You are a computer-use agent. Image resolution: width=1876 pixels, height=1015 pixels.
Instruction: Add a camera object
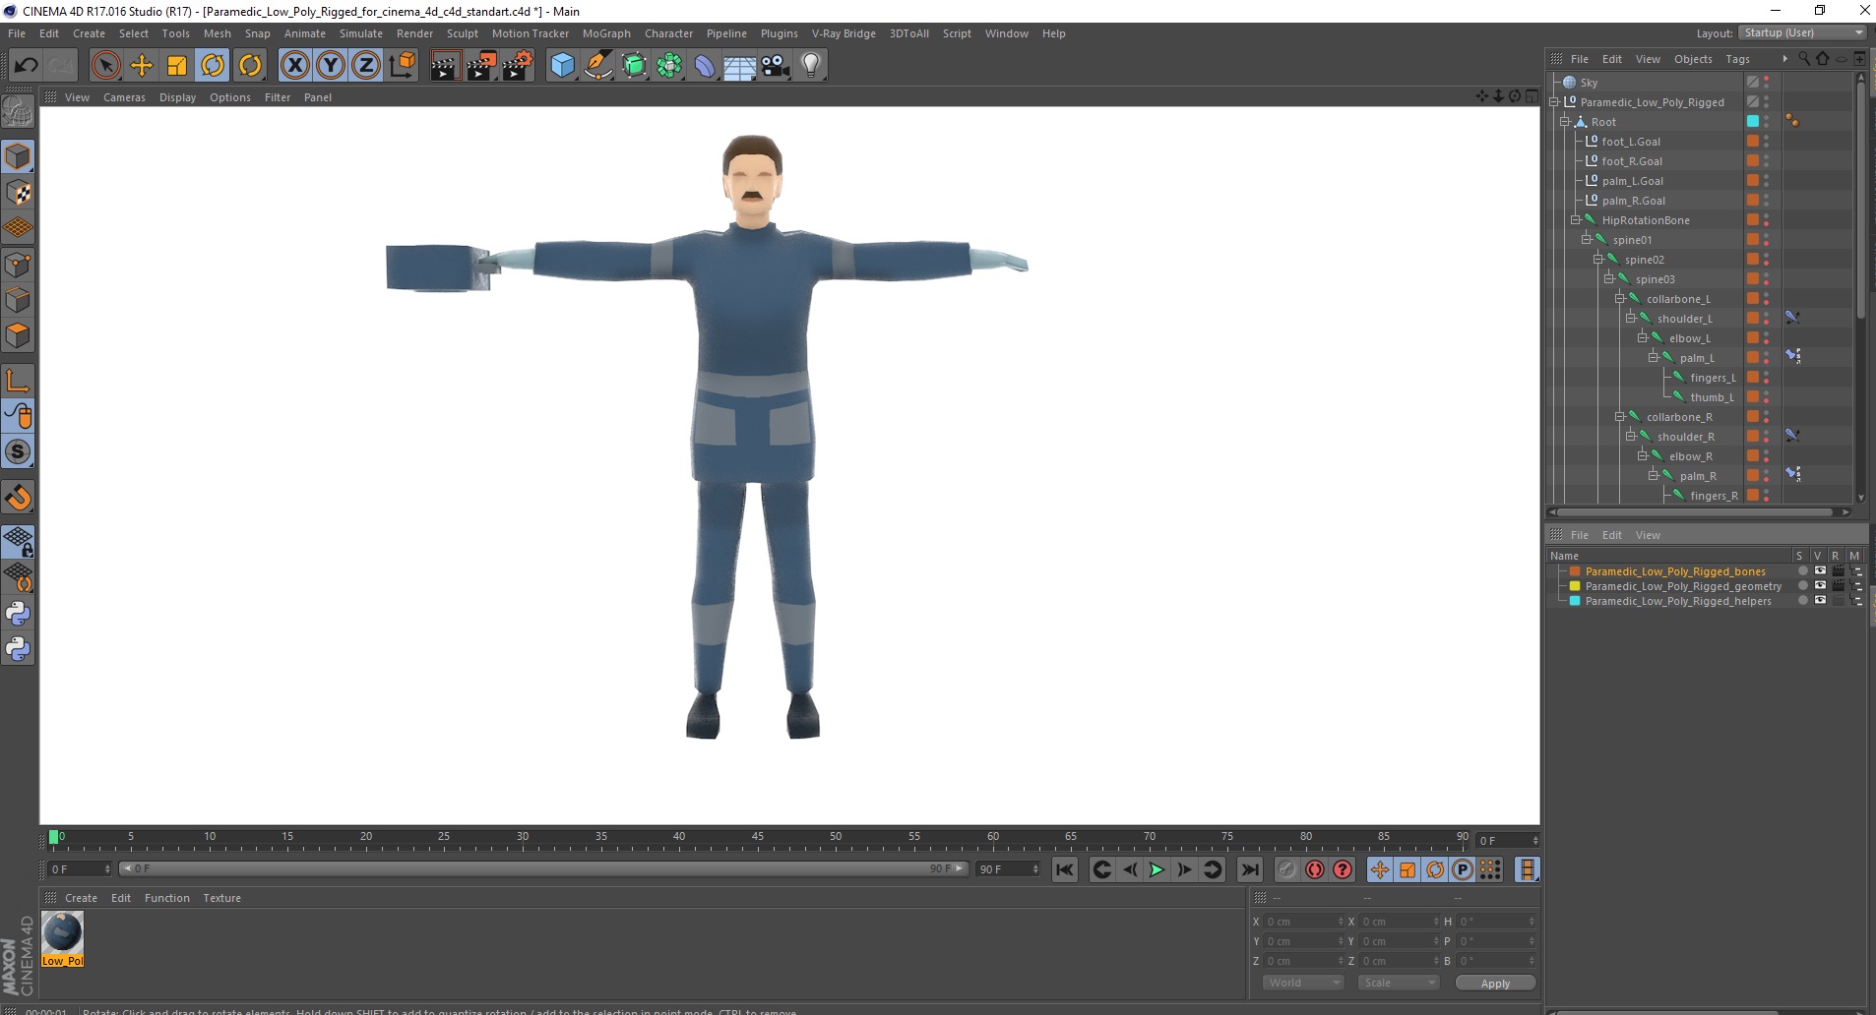point(776,66)
